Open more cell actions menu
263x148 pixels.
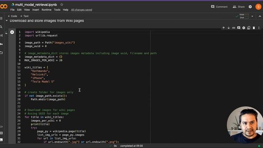point(259,28)
